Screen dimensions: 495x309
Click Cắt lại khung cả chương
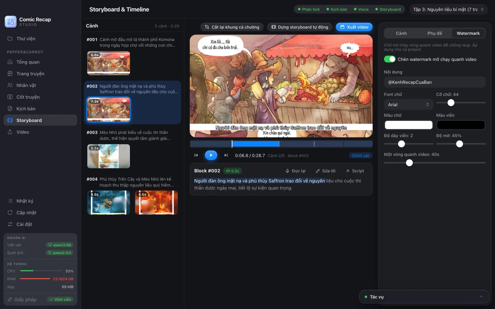[x=232, y=27]
